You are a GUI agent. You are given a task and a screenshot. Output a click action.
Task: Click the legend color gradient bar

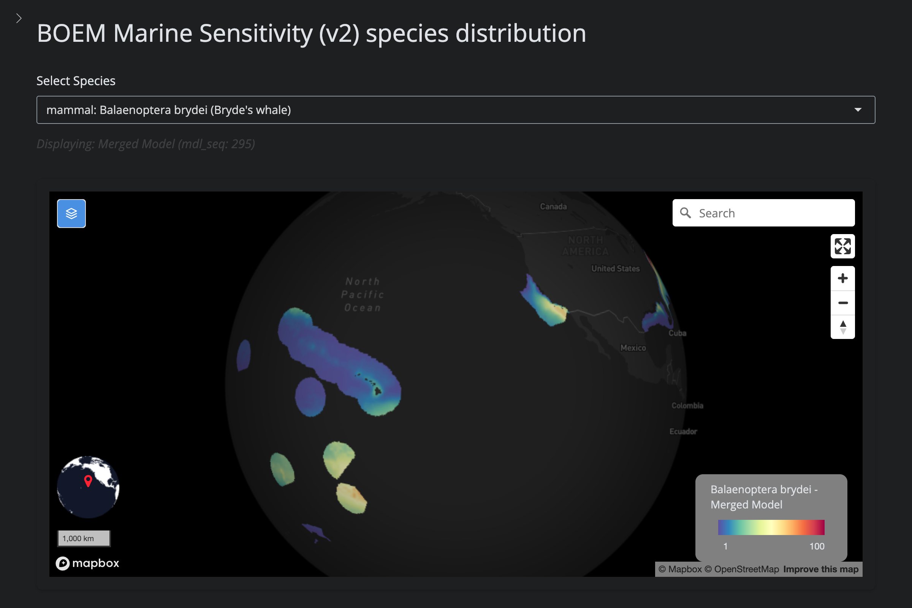(x=771, y=527)
